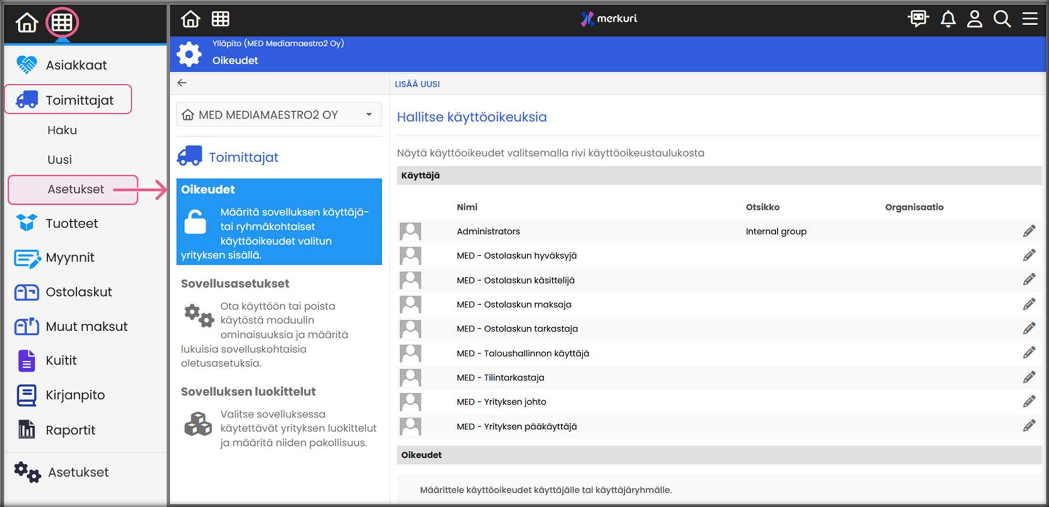The image size is (1049, 507).
Task: Open Ostolaskut in the sidebar
Action: click(79, 292)
